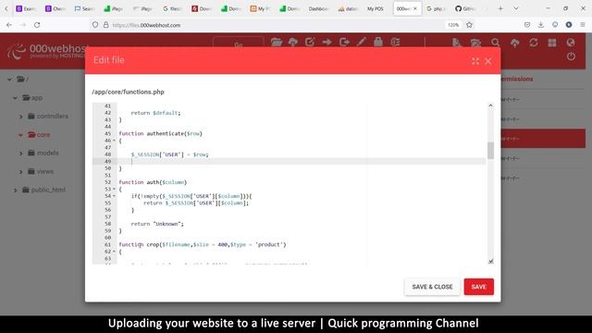592x333 pixels.
Task: Click the archive icon next to the lock
Action: (x=395, y=42)
